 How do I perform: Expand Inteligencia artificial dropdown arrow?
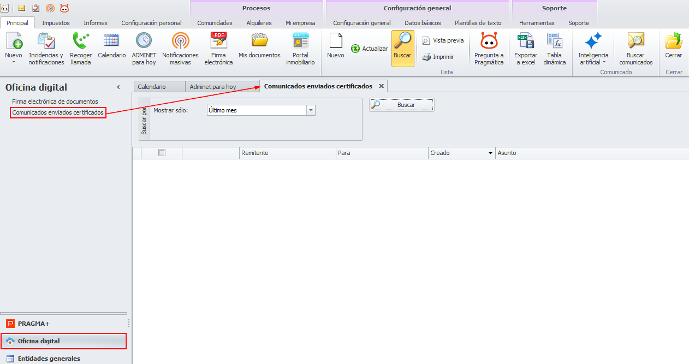(x=604, y=62)
